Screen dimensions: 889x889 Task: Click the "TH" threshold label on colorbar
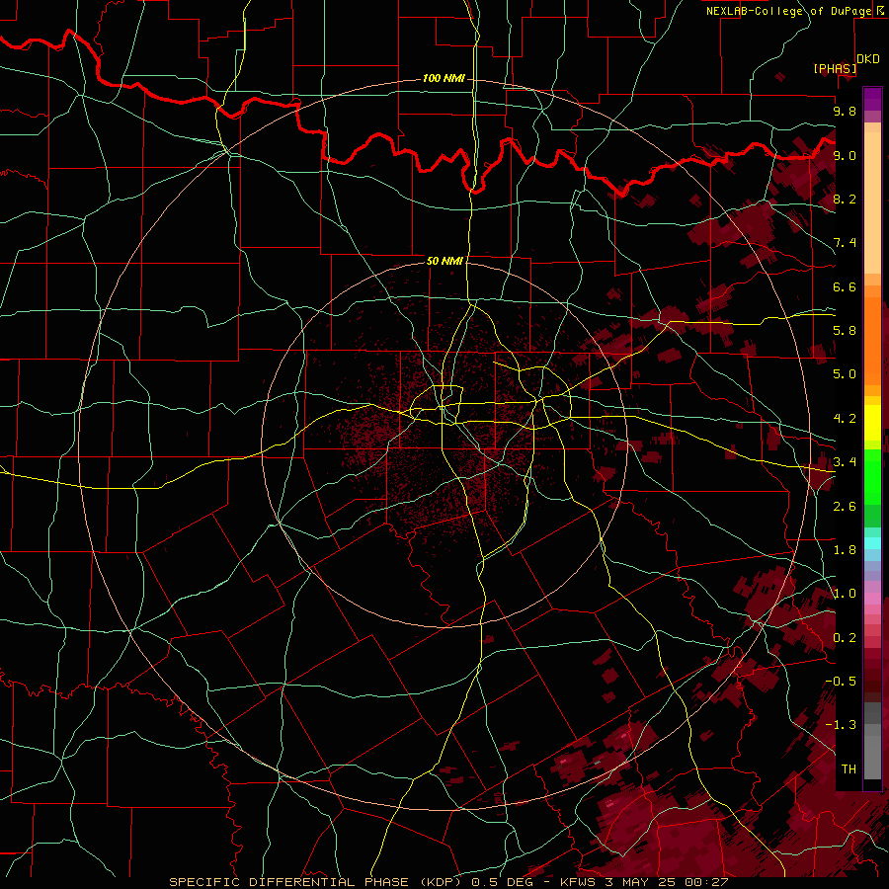[x=849, y=769]
